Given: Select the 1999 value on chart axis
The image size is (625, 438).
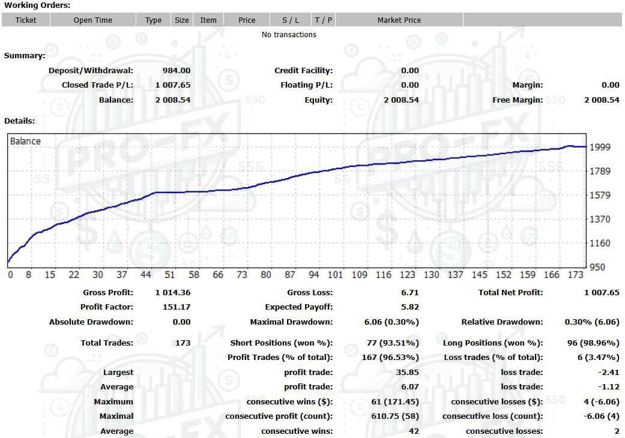Looking at the screenshot, I should pyautogui.click(x=600, y=148).
